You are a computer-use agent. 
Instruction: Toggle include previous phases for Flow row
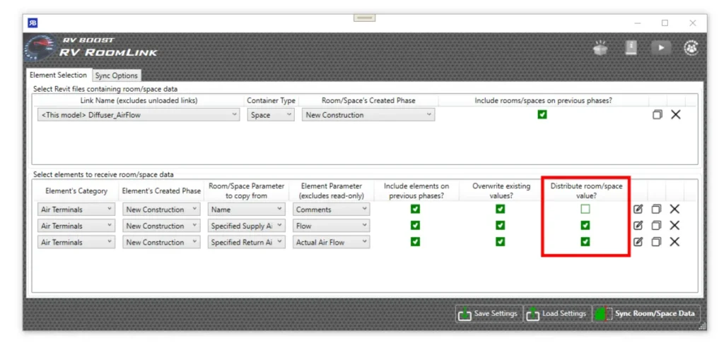[x=416, y=226]
